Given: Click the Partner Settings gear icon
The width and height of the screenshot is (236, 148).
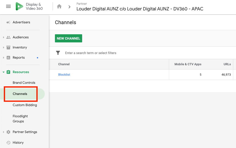Looking at the screenshot, I should coord(8,132).
